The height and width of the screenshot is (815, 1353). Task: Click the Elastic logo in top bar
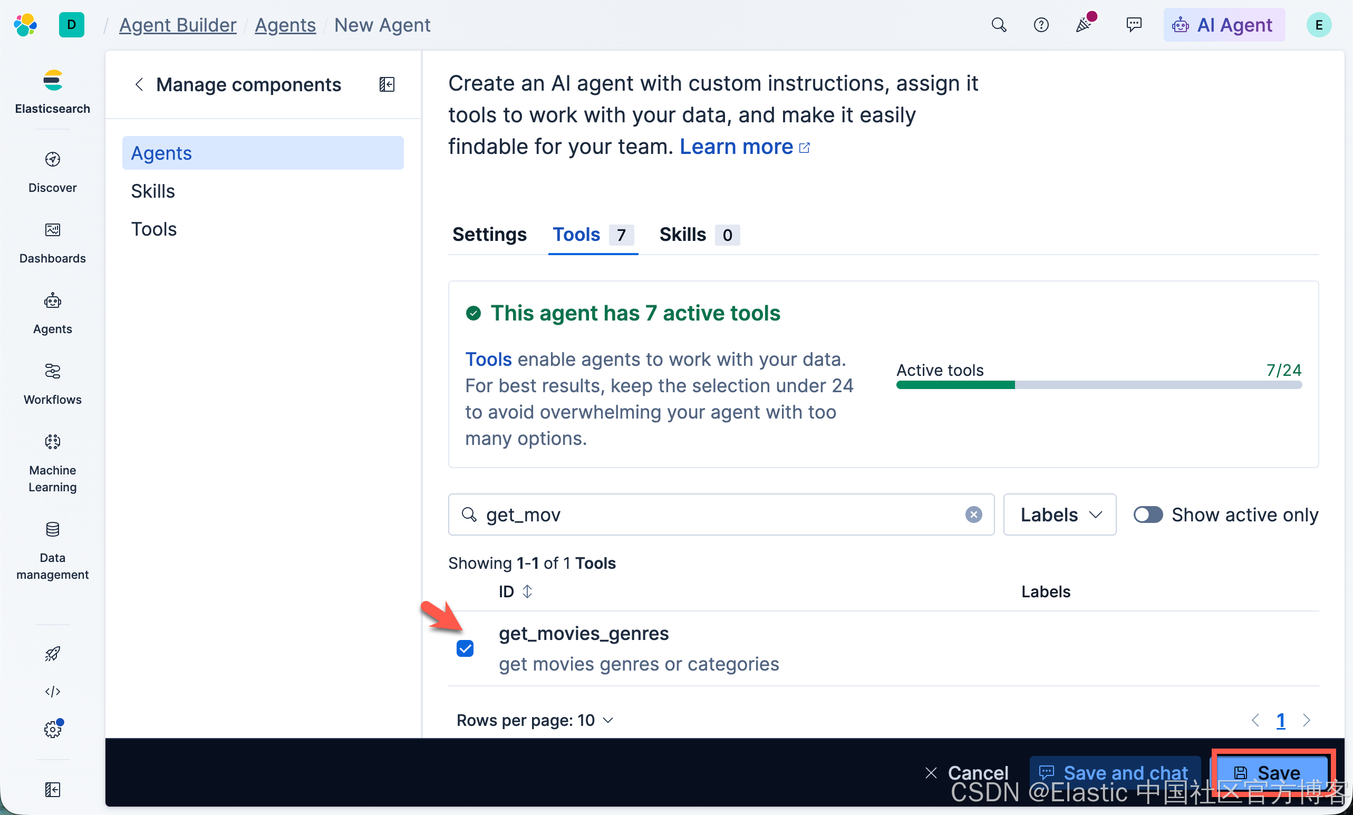coord(25,25)
